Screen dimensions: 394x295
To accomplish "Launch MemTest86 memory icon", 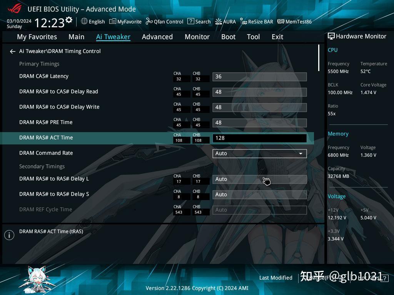I will (280, 22).
